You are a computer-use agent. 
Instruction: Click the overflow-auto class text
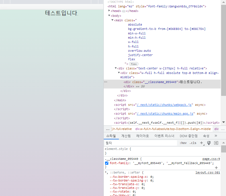coord(139,51)
